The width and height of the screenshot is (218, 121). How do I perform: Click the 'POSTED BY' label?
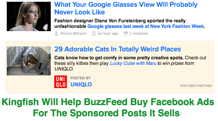click(80, 78)
